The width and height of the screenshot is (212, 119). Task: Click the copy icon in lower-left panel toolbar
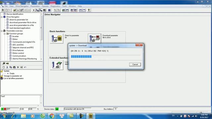click(x=11, y=67)
